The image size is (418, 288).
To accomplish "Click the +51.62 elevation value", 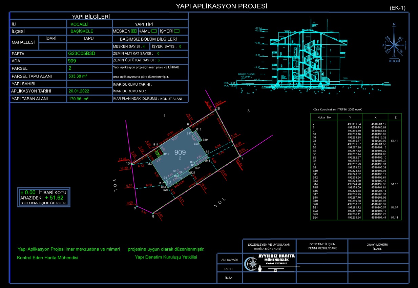I will (54, 198).
